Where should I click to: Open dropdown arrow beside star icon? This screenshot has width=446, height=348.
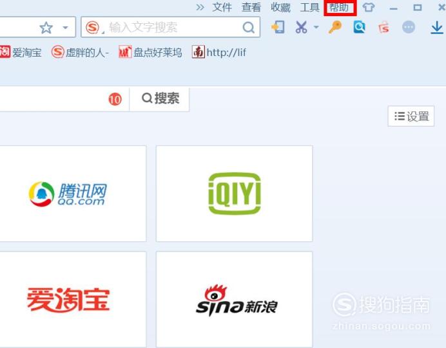click(66, 28)
